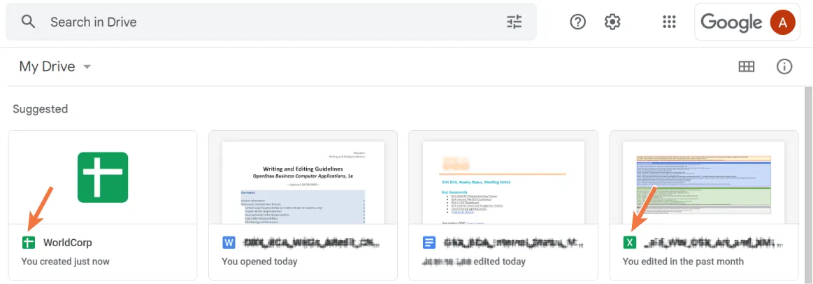Click the blue Word file icon
Image resolution: width=813 pixels, height=284 pixels.
point(229,243)
